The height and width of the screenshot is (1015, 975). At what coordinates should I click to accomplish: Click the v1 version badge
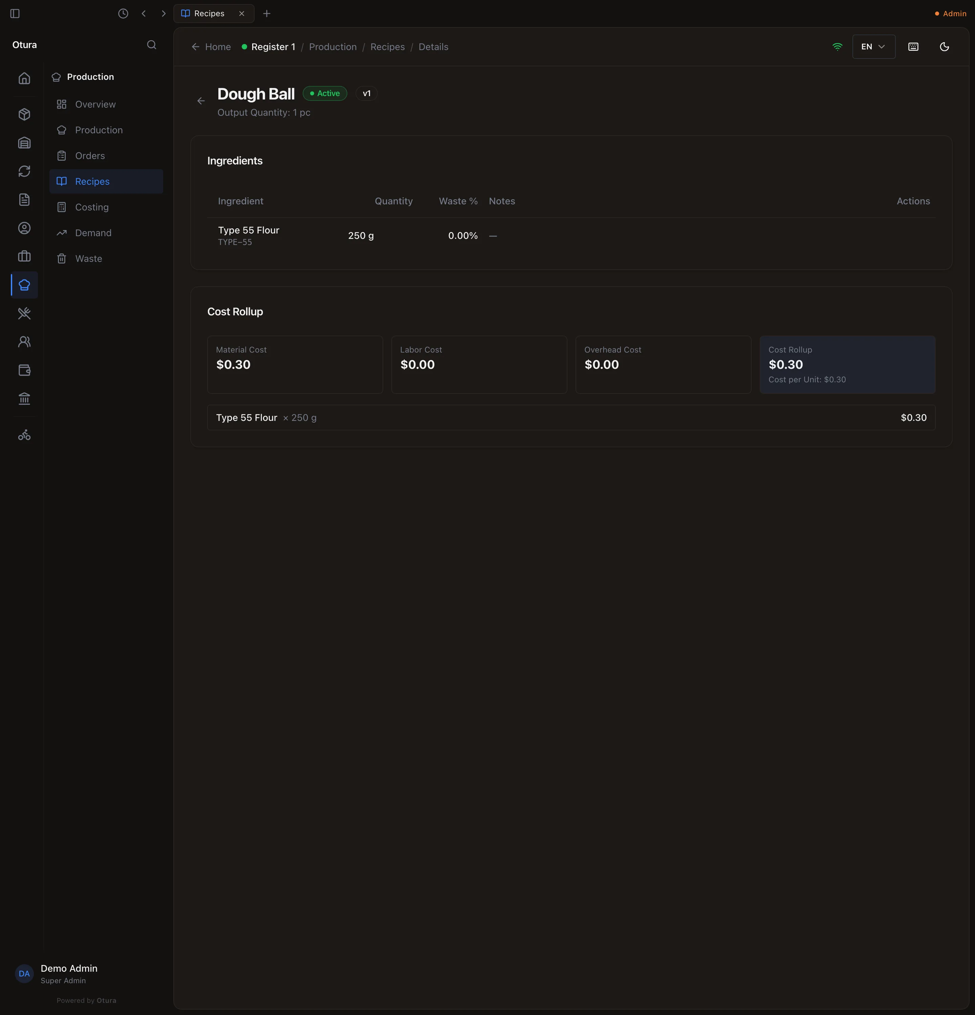[x=367, y=94]
